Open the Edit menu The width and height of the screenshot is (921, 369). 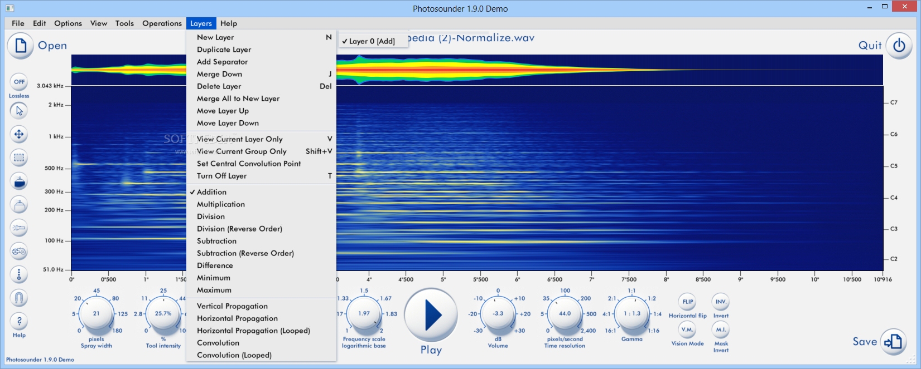pyautogui.click(x=39, y=23)
